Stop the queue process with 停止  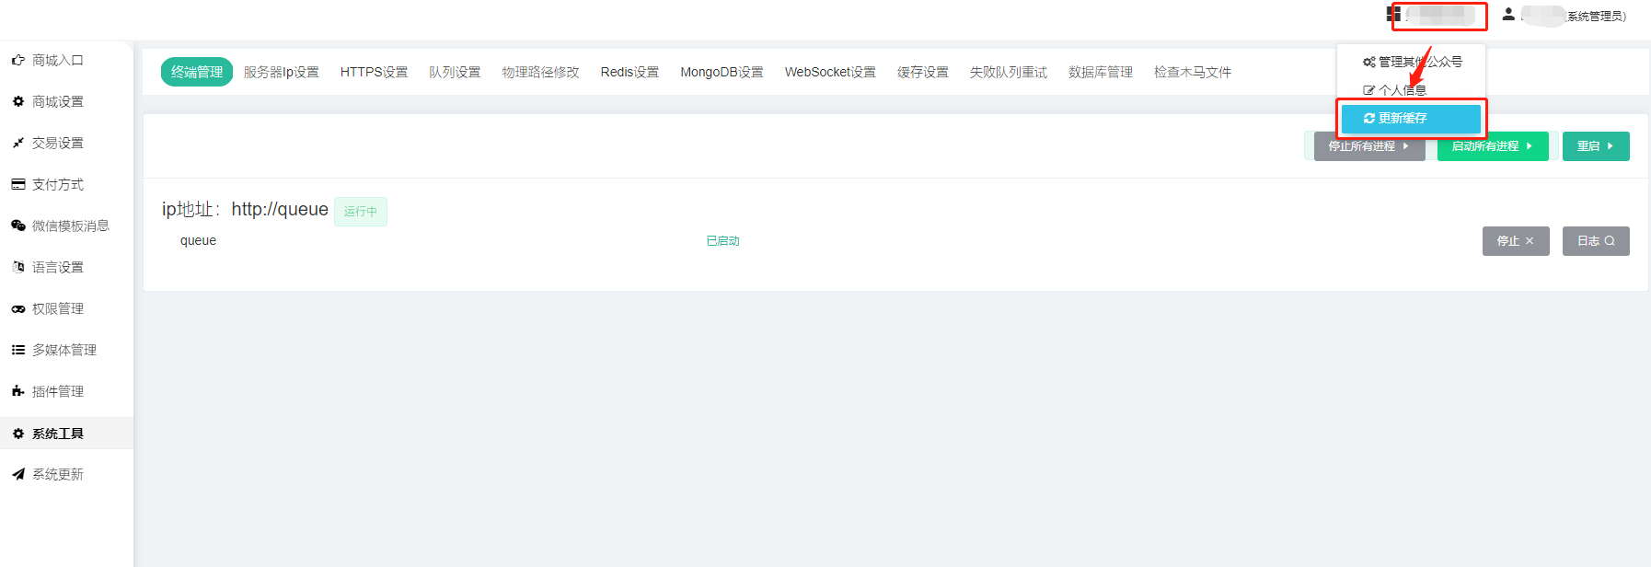coord(1516,241)
